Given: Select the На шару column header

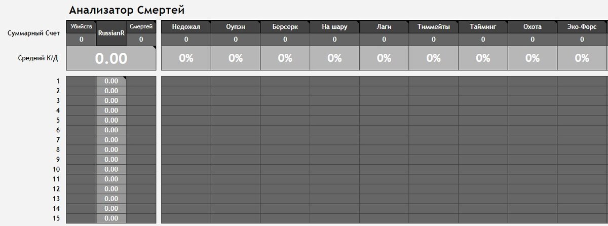Looking at the screenshot, I should coord(334,27).
